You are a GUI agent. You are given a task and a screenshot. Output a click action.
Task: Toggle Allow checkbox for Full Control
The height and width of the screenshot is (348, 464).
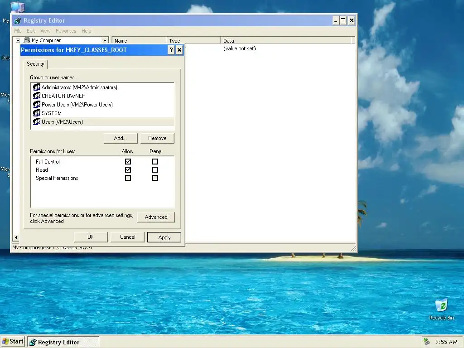pos(128,162)
